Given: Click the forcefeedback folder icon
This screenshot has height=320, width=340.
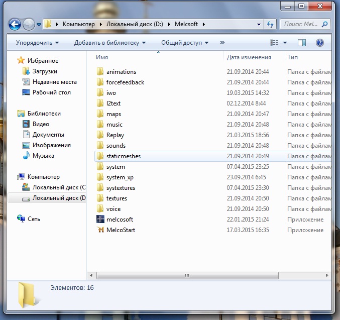Looking at the screenshot, I should (100, 82).
